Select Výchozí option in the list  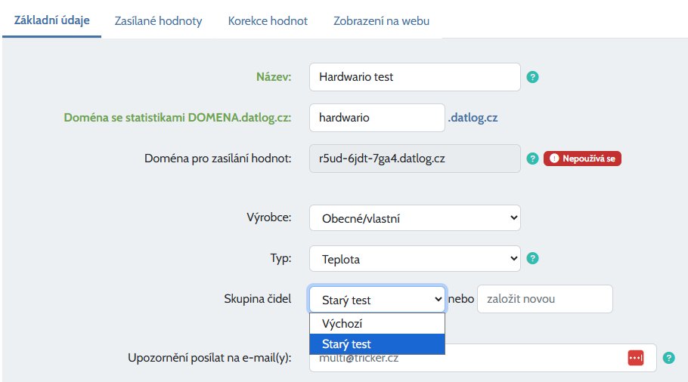377,324
